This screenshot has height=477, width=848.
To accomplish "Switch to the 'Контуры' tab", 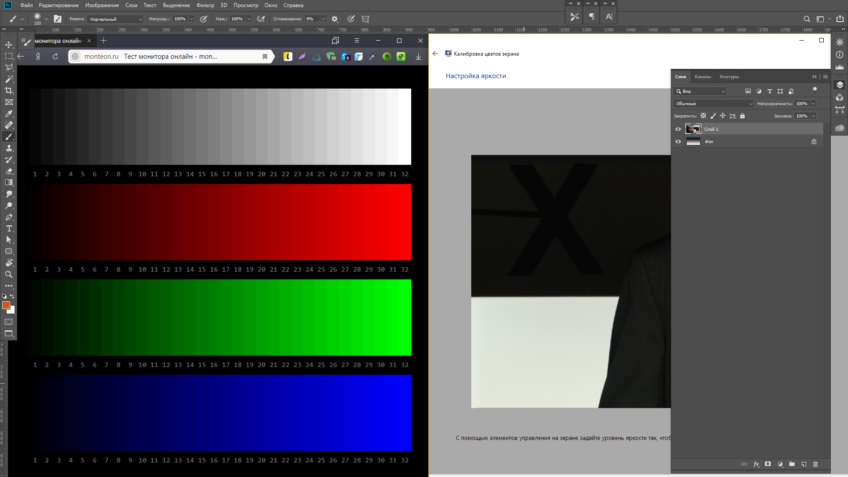I will point(729,77).
